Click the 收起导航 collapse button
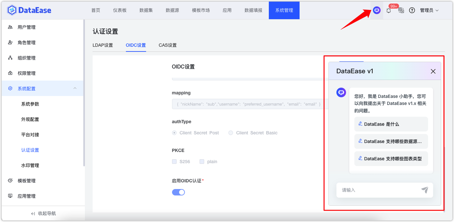 (x=43, y=213)
